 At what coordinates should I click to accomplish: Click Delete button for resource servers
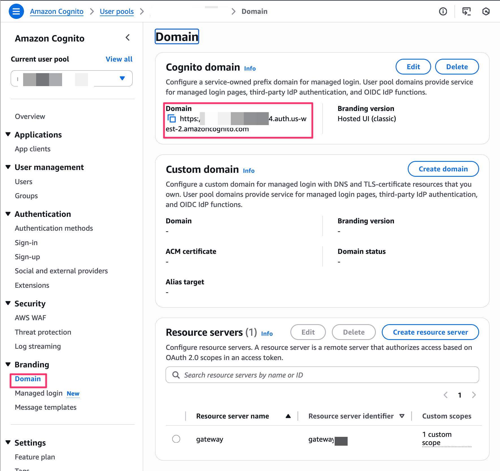[354, 332]
